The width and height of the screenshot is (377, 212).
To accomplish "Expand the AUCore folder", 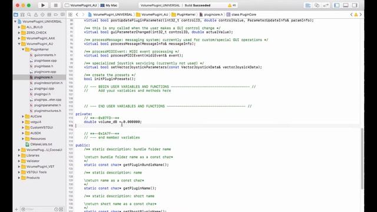I will (23, 117).
